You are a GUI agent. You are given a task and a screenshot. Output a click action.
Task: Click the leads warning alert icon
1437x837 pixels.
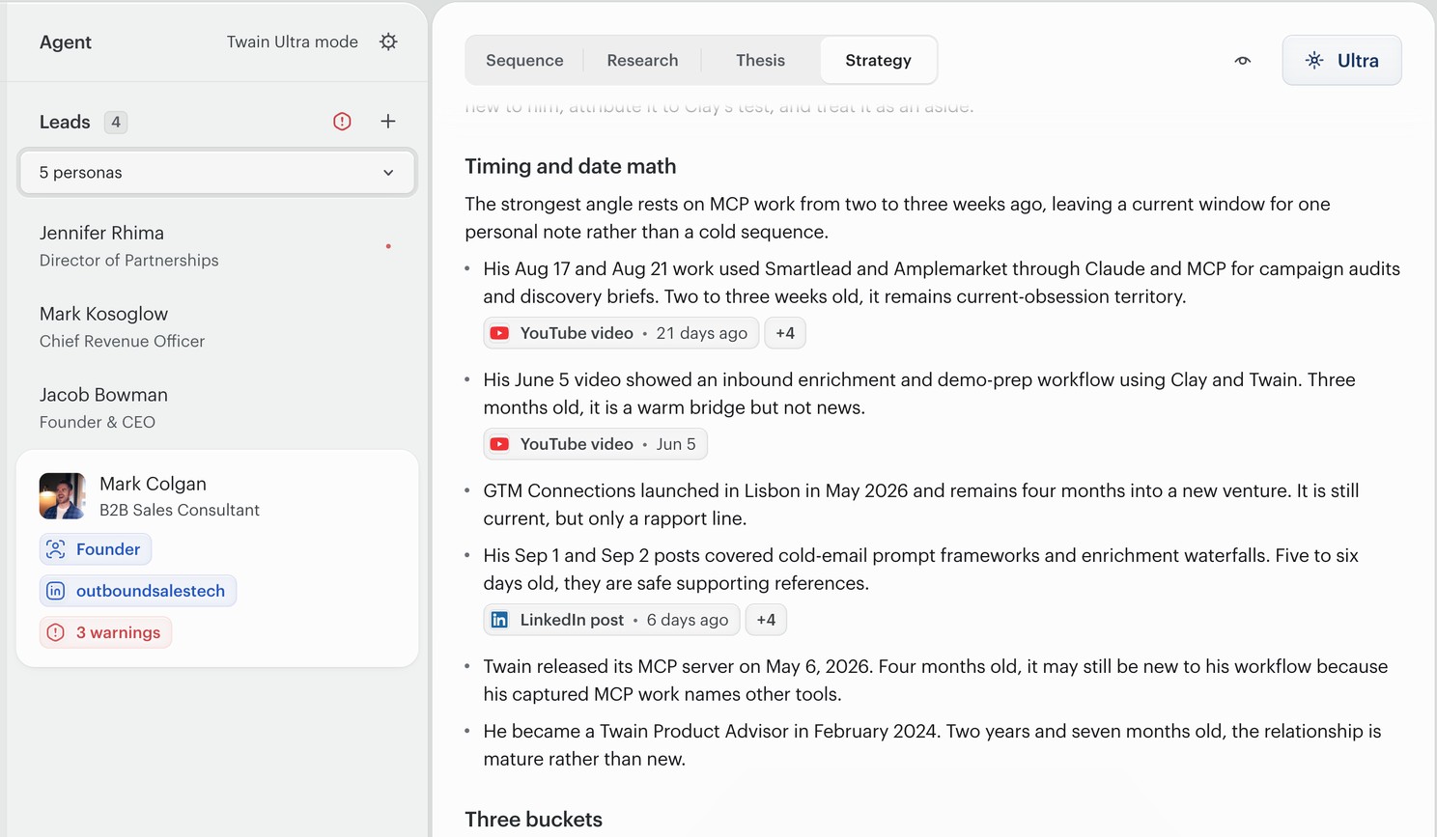coord(342,122)
